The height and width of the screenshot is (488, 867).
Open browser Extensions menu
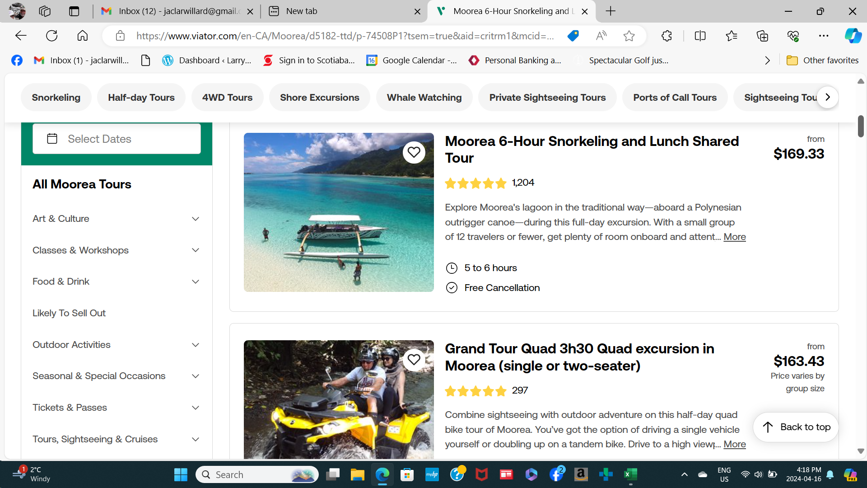click(x=667, y=36)
